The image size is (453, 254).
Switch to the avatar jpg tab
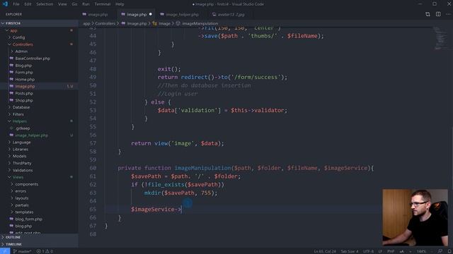(231, 14)
